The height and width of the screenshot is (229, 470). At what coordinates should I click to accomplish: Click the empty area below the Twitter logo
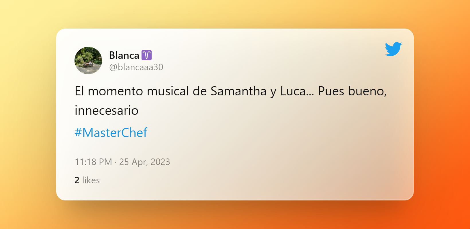[x=393, y=74]
